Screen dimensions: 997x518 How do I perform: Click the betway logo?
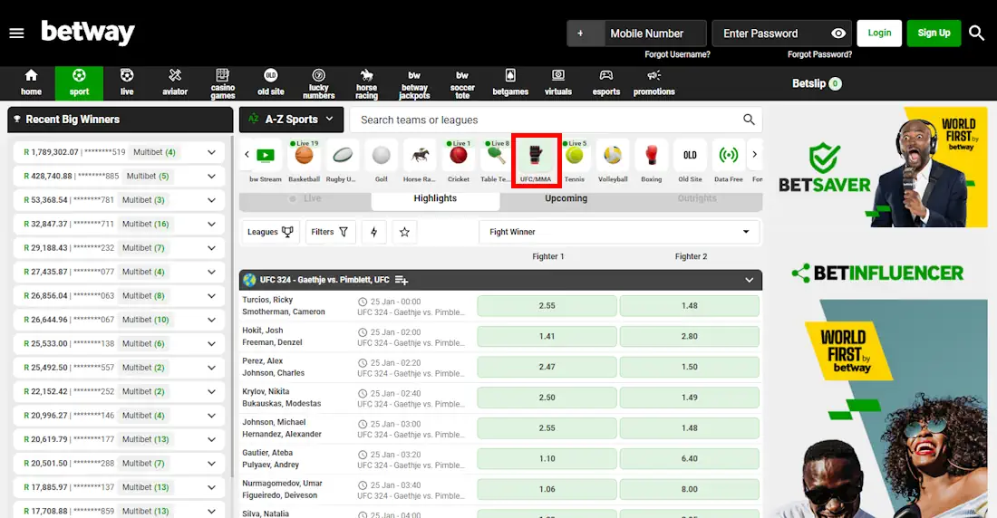88,33
